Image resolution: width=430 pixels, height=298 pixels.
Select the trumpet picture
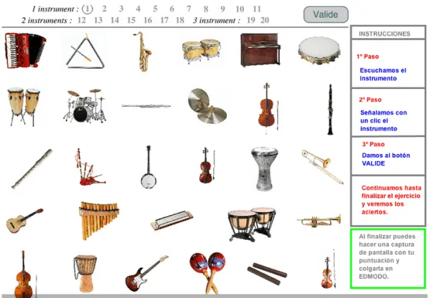pyautogui.click(x=319, y=221)
